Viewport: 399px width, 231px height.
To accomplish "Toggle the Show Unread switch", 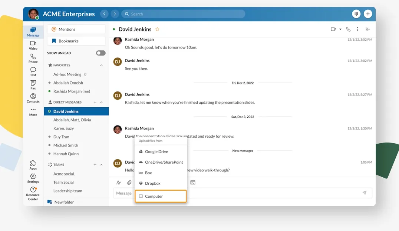I will point(100,53).
